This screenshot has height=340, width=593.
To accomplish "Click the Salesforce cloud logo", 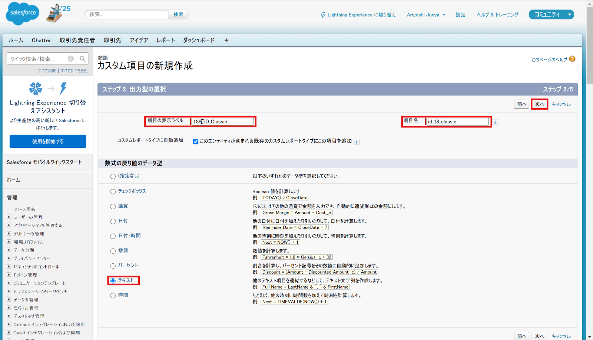I will click(22, 13).
